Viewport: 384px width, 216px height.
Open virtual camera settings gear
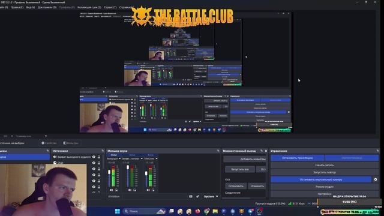tap(376, 179)
